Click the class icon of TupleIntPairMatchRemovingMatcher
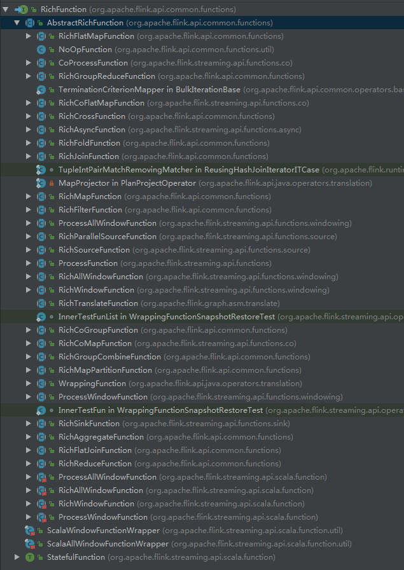 pyautogui.click(x=41, y=170)
